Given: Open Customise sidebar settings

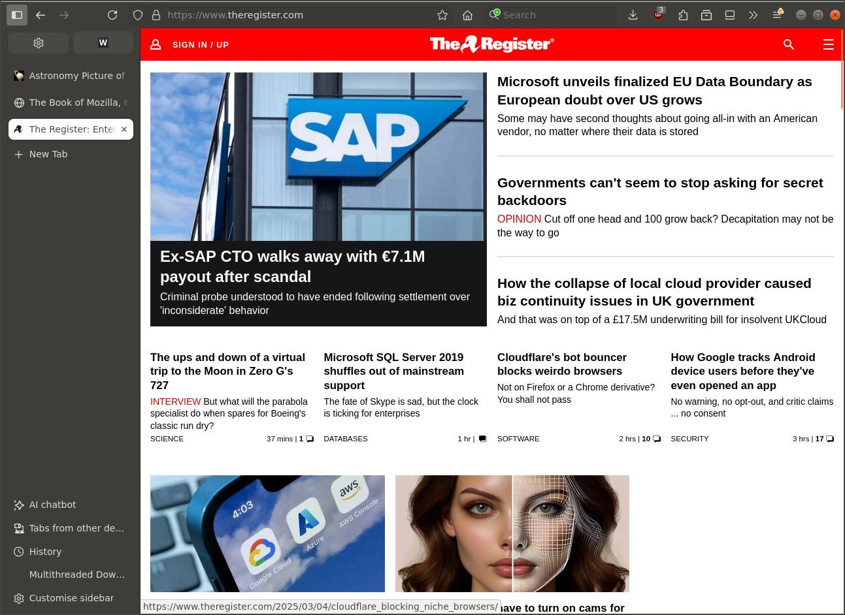Looking at the screenshot, I should tap(71, 598).
